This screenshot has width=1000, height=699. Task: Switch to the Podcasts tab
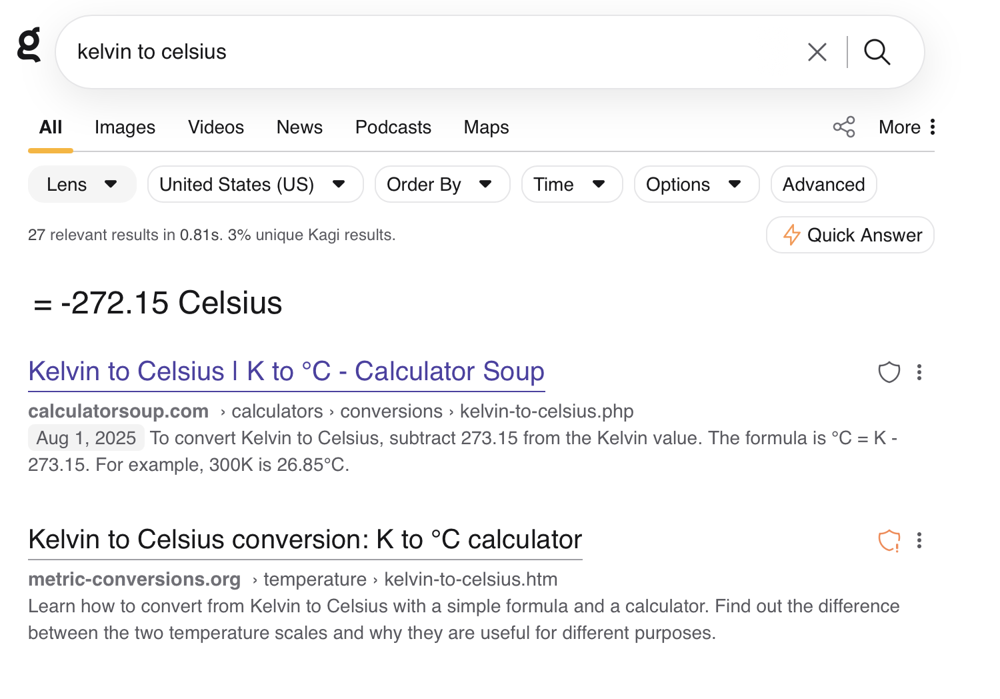[393, 127]
